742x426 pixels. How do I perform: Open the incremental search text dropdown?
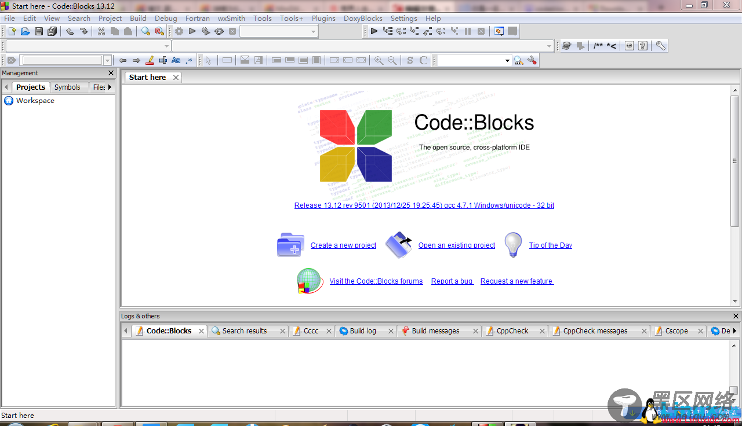pyautogui.click(x=107, y=60)
